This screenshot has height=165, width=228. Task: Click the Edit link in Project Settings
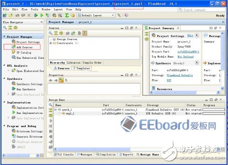[x=190, y=36]
